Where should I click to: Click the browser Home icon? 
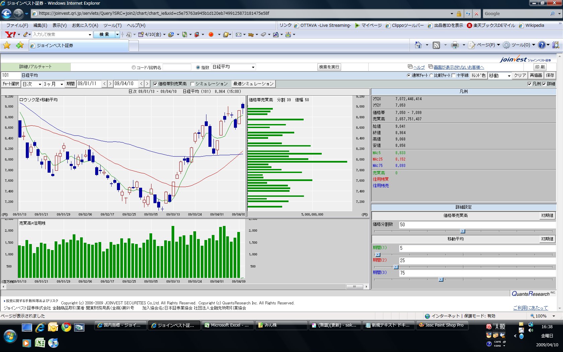pyautogui.click(x=418, y=45)
